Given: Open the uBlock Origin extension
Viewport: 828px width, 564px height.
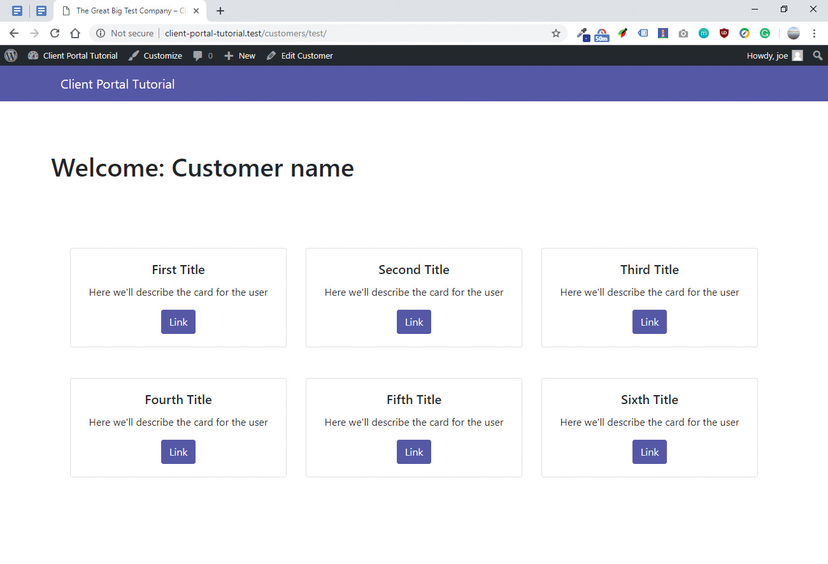Looking at the screenshot, I should (x=724, y=33).
